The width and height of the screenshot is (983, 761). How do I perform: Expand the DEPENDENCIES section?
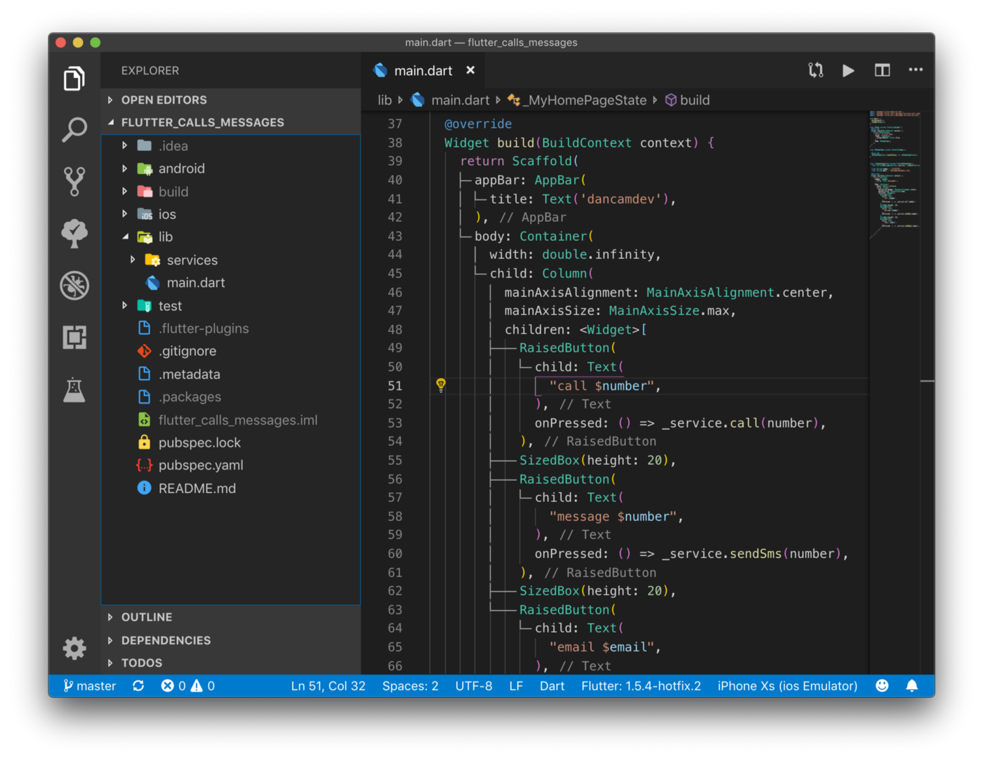[x=166, y=640]
